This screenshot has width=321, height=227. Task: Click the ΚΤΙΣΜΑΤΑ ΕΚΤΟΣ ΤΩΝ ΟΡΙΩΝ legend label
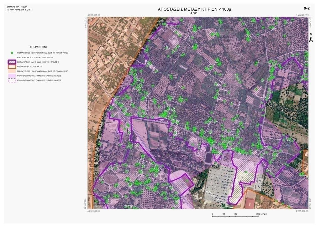pos(43,53)
